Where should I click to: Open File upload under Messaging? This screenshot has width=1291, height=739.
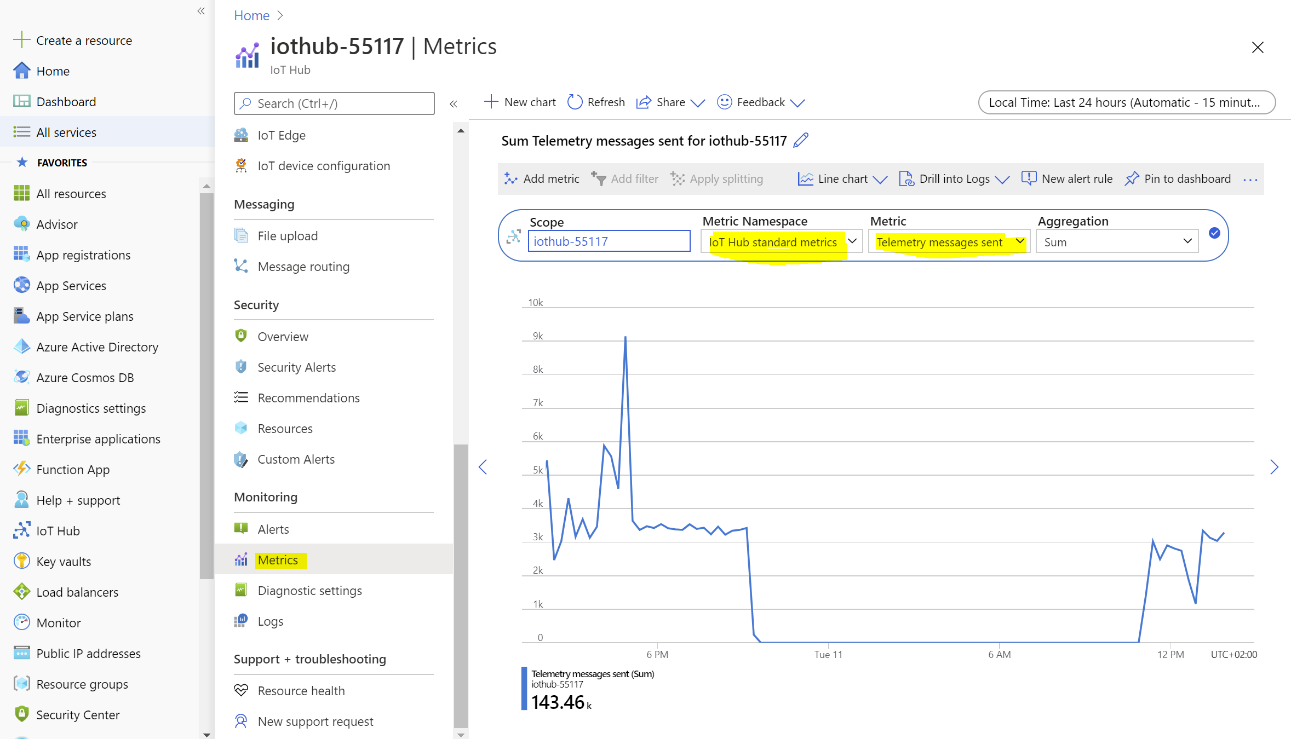(x=288, y=236)
